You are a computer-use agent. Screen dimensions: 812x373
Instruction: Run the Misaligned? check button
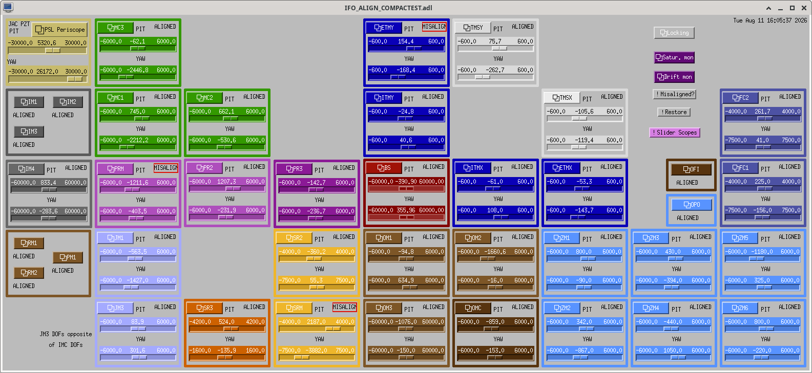pos(674,94)
